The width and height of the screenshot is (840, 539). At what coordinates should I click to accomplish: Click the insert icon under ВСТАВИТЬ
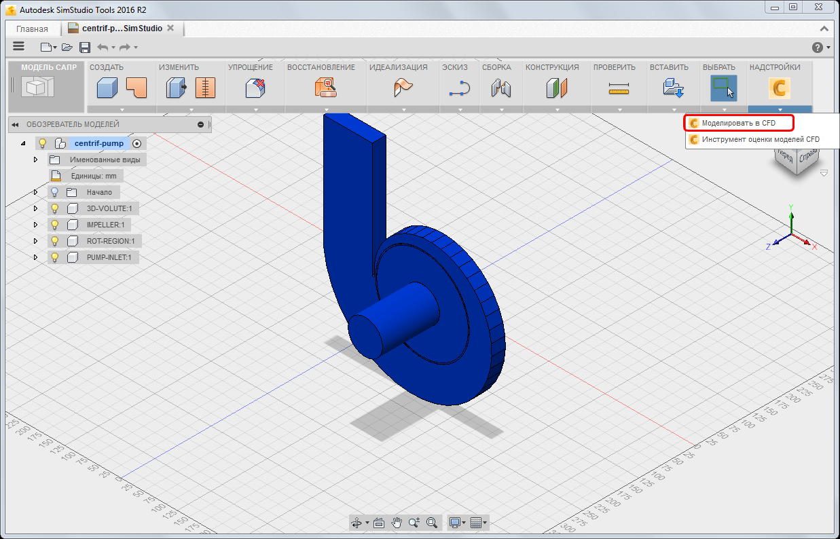pyautogui.click(x=674, y=88)
